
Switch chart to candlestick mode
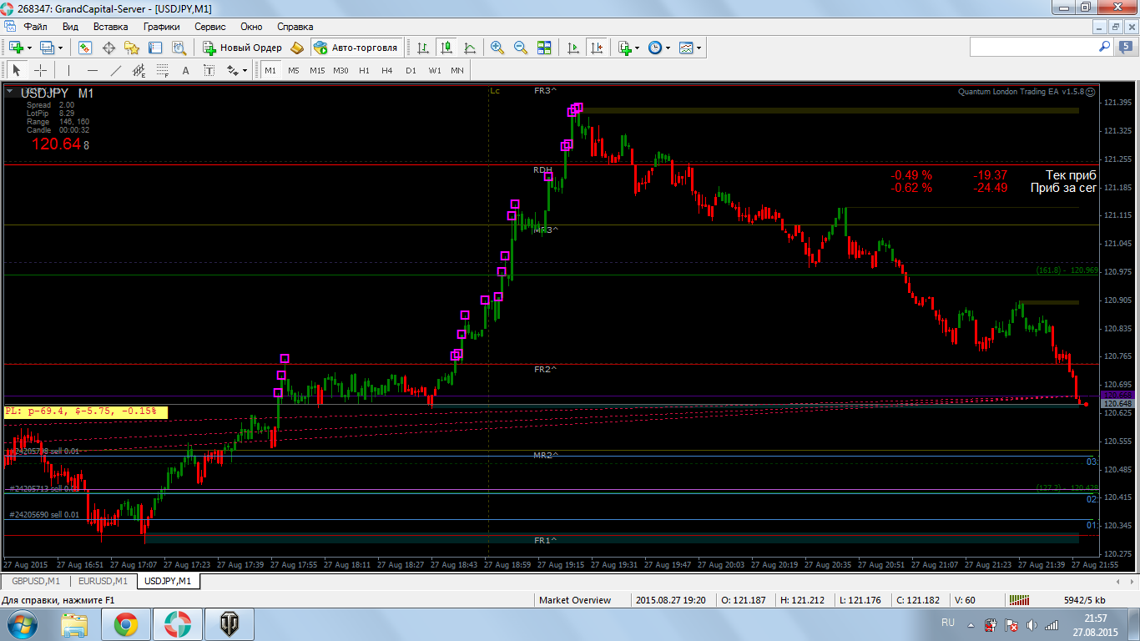click(446, 48)
